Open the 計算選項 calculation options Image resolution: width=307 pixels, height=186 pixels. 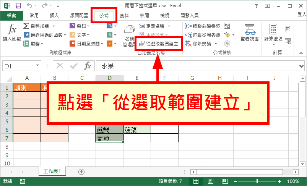coord(273,34)
